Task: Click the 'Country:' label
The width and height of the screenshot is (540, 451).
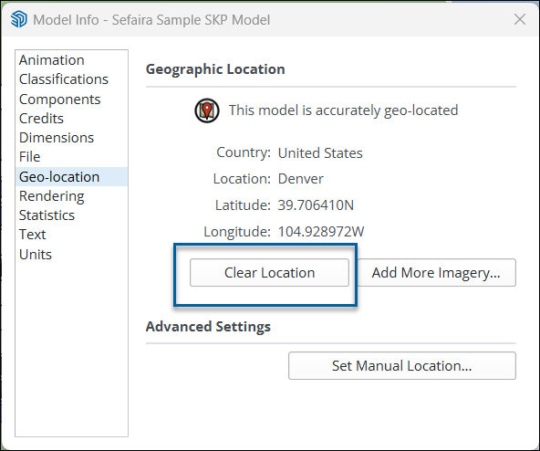Action: [x=244, y=152]
